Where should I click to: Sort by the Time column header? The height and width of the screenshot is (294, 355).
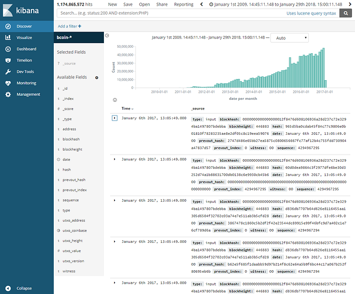tap(127, 108)
